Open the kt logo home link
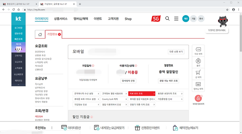The width and height of the screenshot is (242, 134). (18, 19)
